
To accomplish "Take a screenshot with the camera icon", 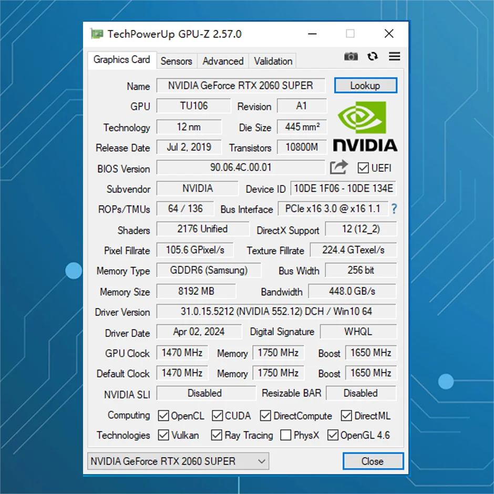I will pyautogui.click(x=351, y=56).
